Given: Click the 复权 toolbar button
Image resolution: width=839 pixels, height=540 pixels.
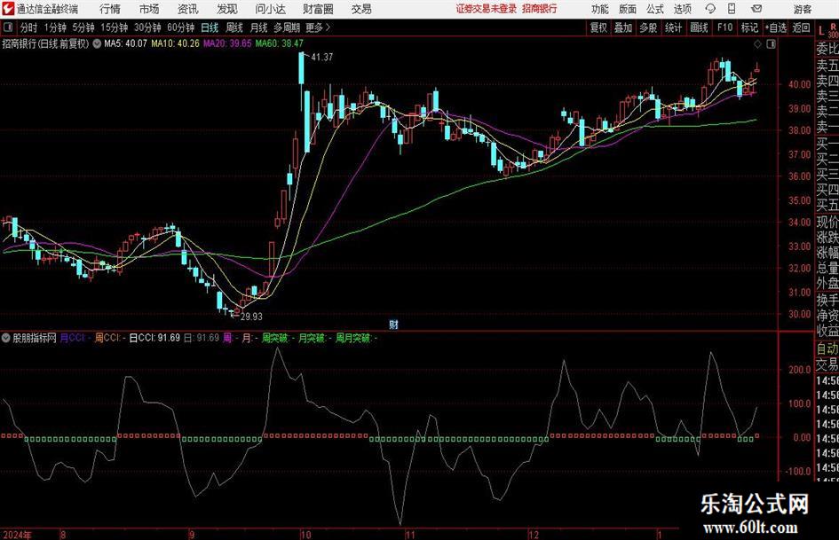Looking at the screenshot, I should tap(598, 27).
